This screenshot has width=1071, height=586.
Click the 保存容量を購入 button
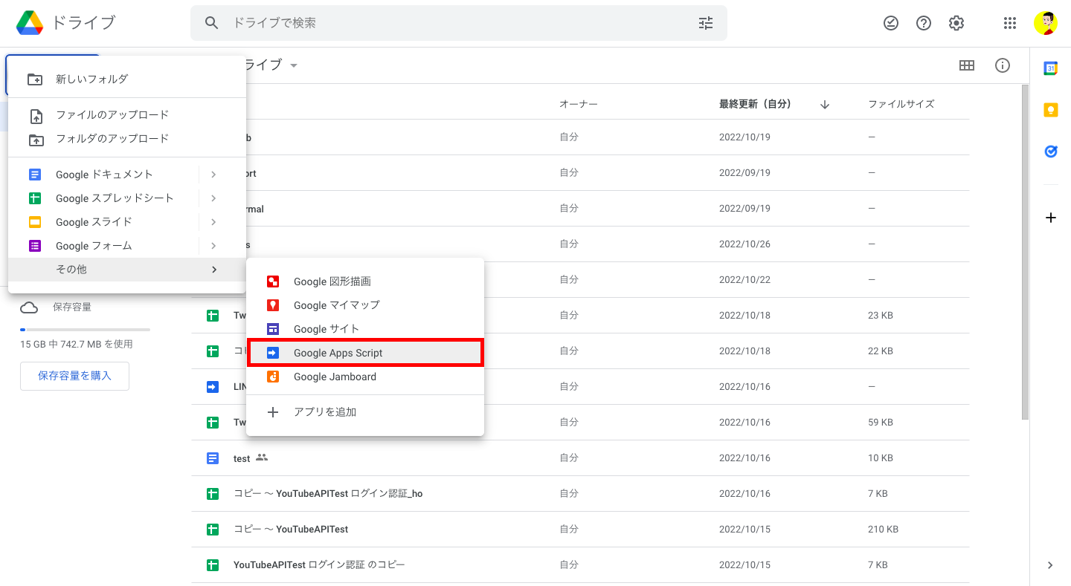[74, 376]
